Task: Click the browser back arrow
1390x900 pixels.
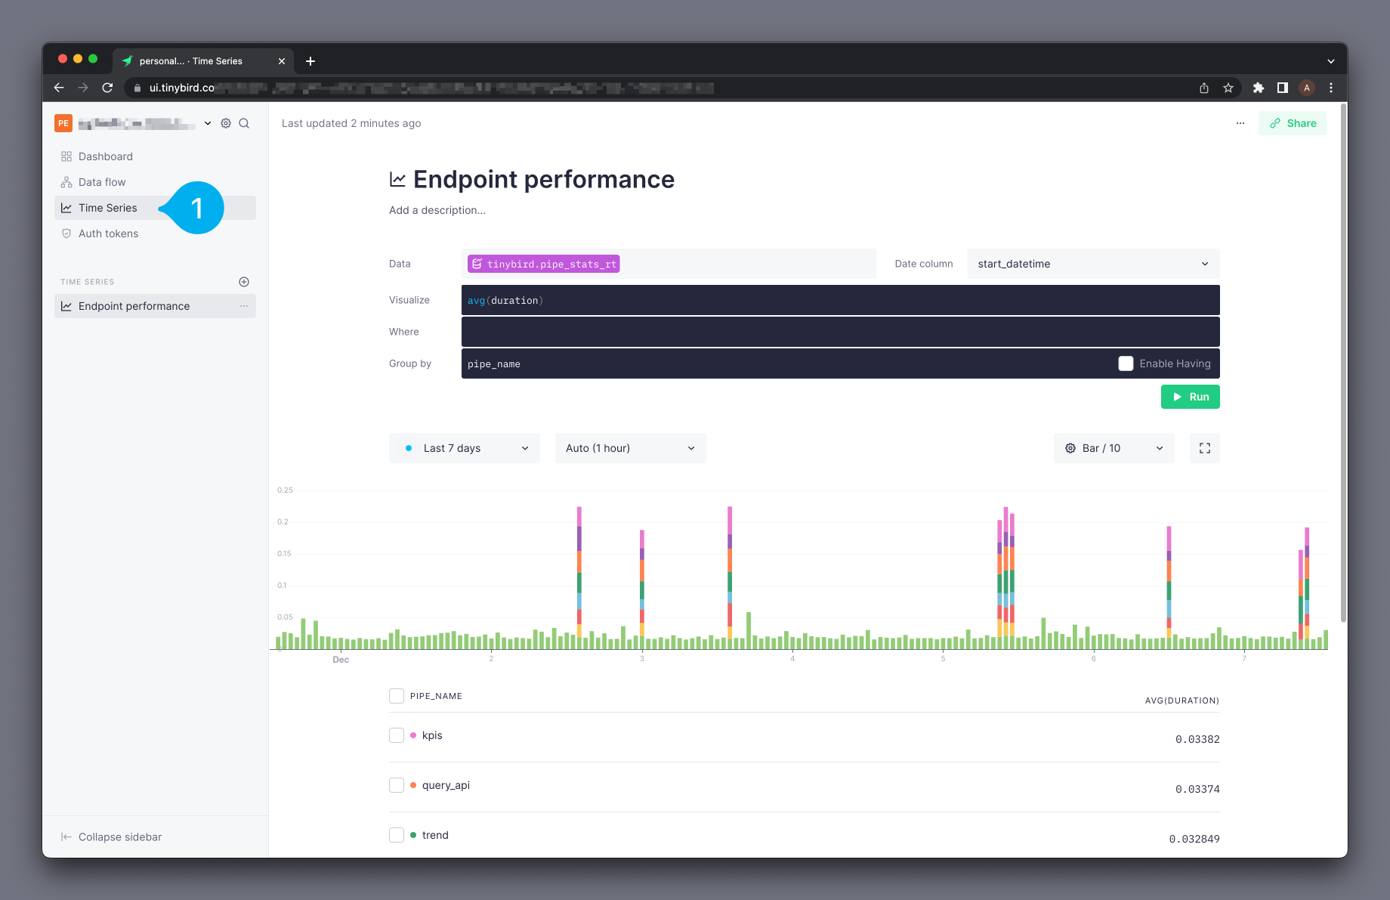Action: coord(59,88)
